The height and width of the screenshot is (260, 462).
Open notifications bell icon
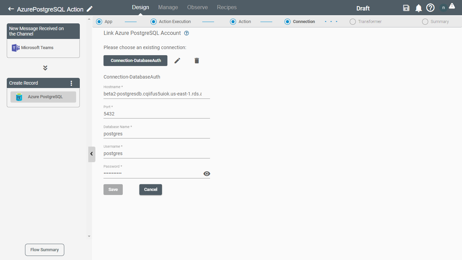point(419,8)
